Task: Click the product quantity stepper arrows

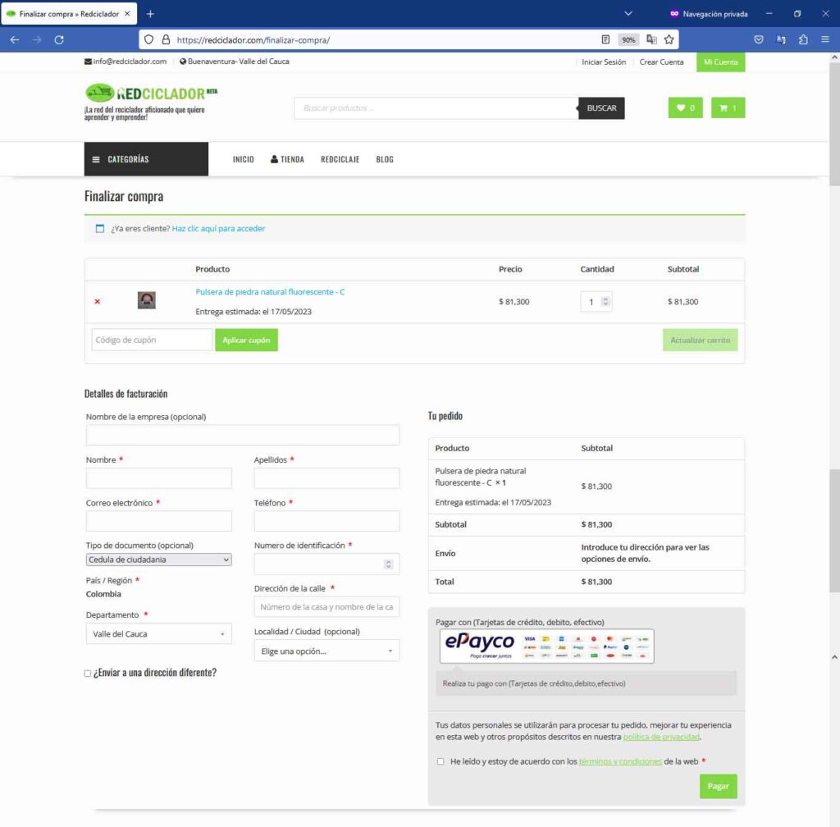Action: 606,302
